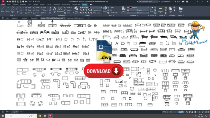Choose the Move command

[x=28, y=8]
